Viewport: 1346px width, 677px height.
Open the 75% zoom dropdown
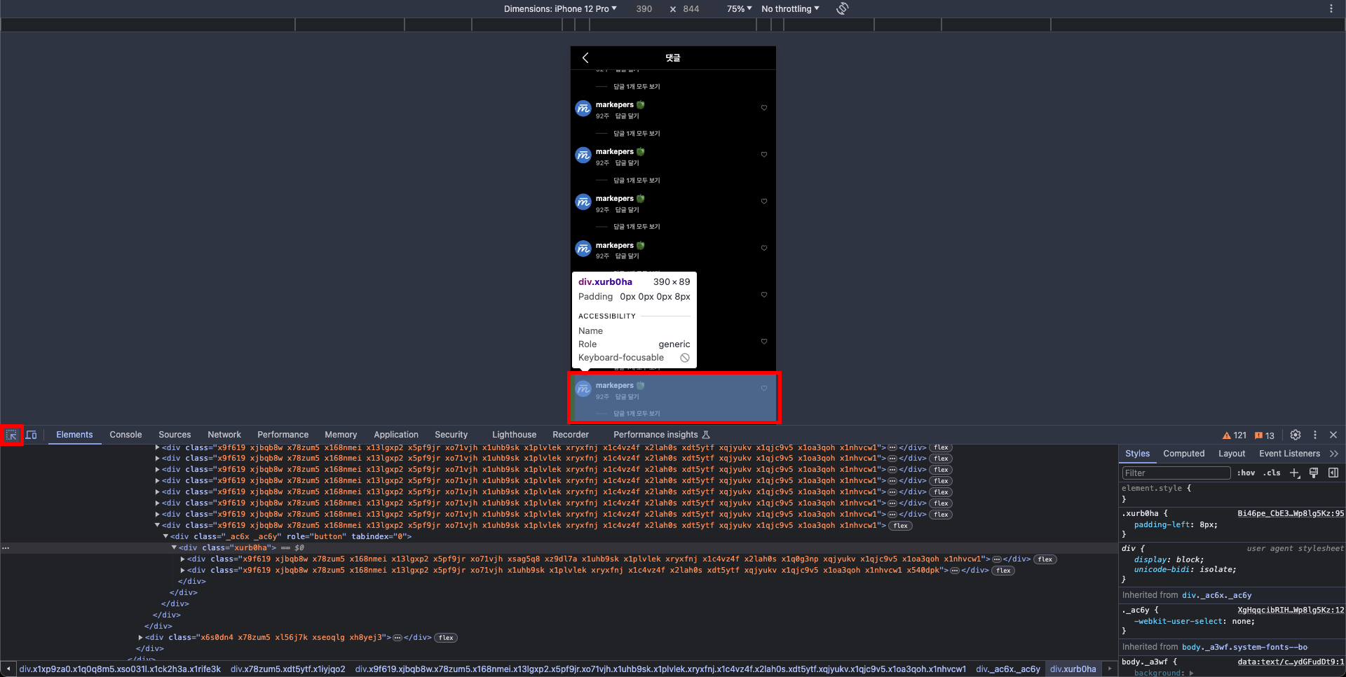click(739, 8)
